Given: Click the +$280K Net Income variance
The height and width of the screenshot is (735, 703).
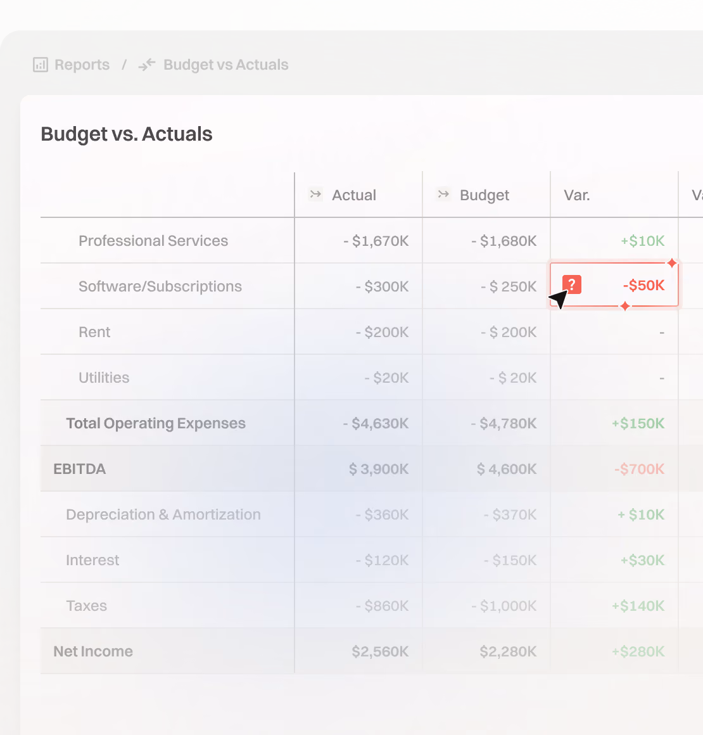Looking at the screenshot, I should 638,651.
